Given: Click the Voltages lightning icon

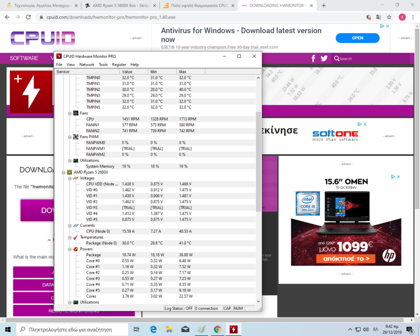Looking at the screenshot, I should tap(76, 178).
